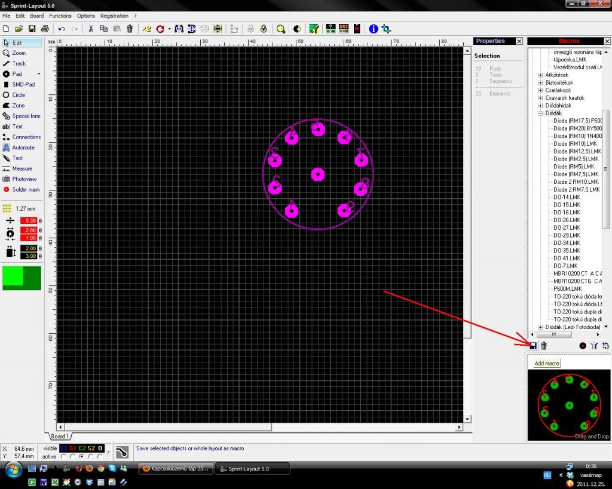Save the layout with the toolbar disk icon

pos(32,29)
